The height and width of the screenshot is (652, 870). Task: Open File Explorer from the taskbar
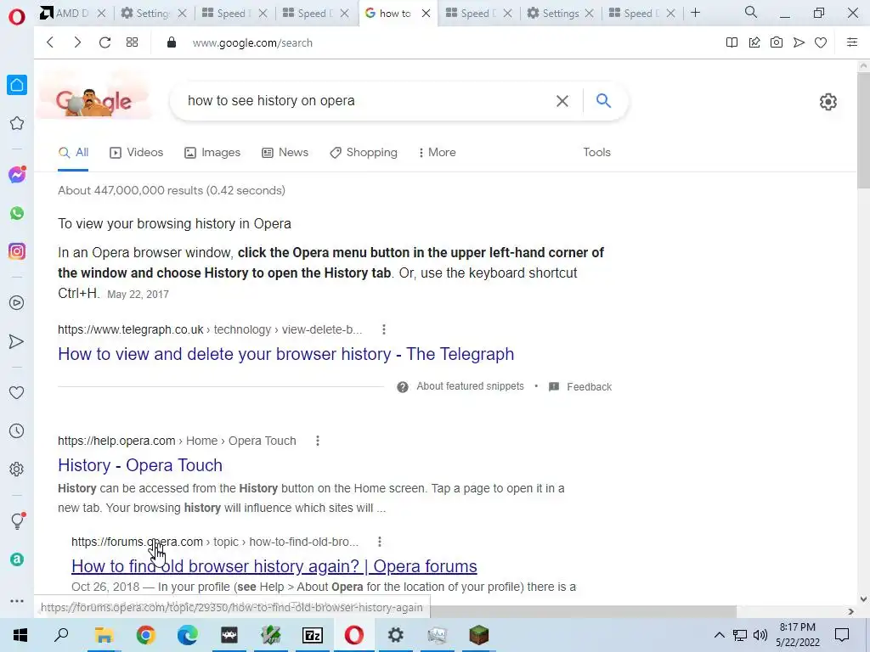pos(104,635)
